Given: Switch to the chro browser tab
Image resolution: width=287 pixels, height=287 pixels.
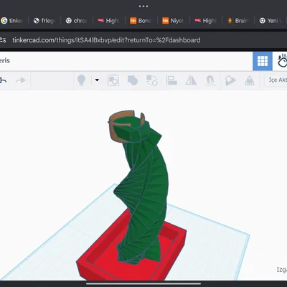Looking at the screenshot, I should [77, 21].
